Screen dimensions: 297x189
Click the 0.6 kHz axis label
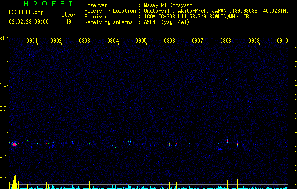point(4,180)
